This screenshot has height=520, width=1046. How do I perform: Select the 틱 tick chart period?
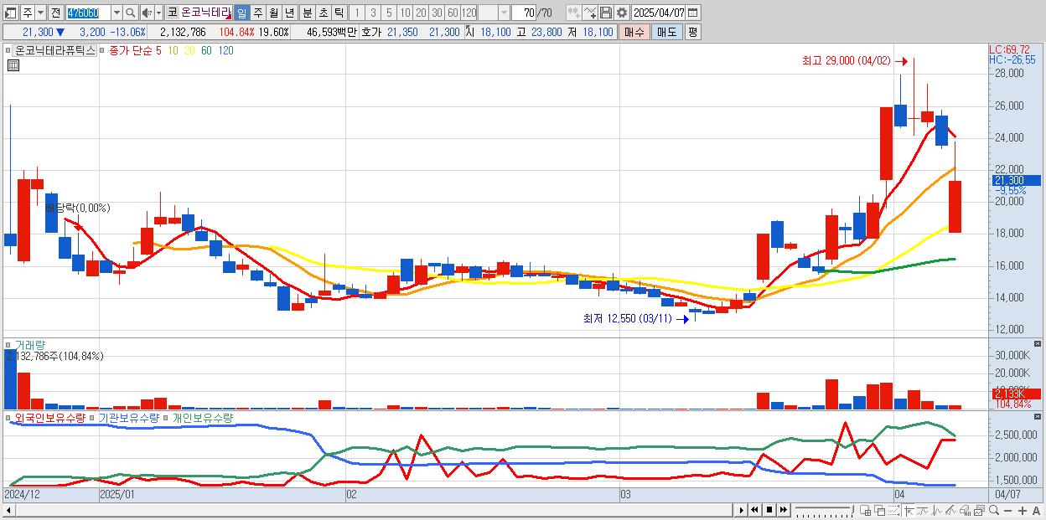coord(339,13)
